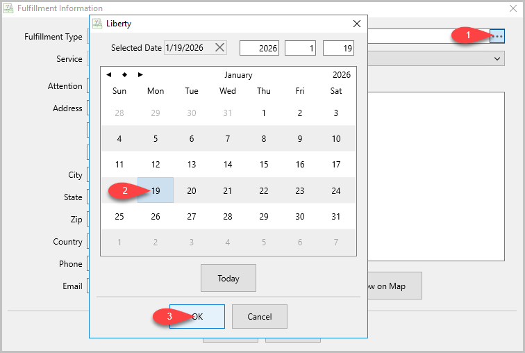Image resolution: width=525 pixels, height=353 pixels.
Task: Select Saturday January 3
Action: pos(336,113)
